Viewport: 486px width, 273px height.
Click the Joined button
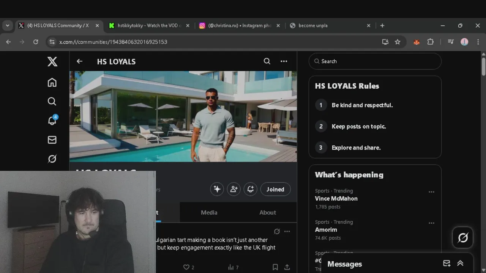275,189
